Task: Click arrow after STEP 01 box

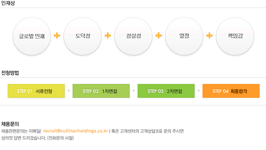Action: [x=69, y=91]
